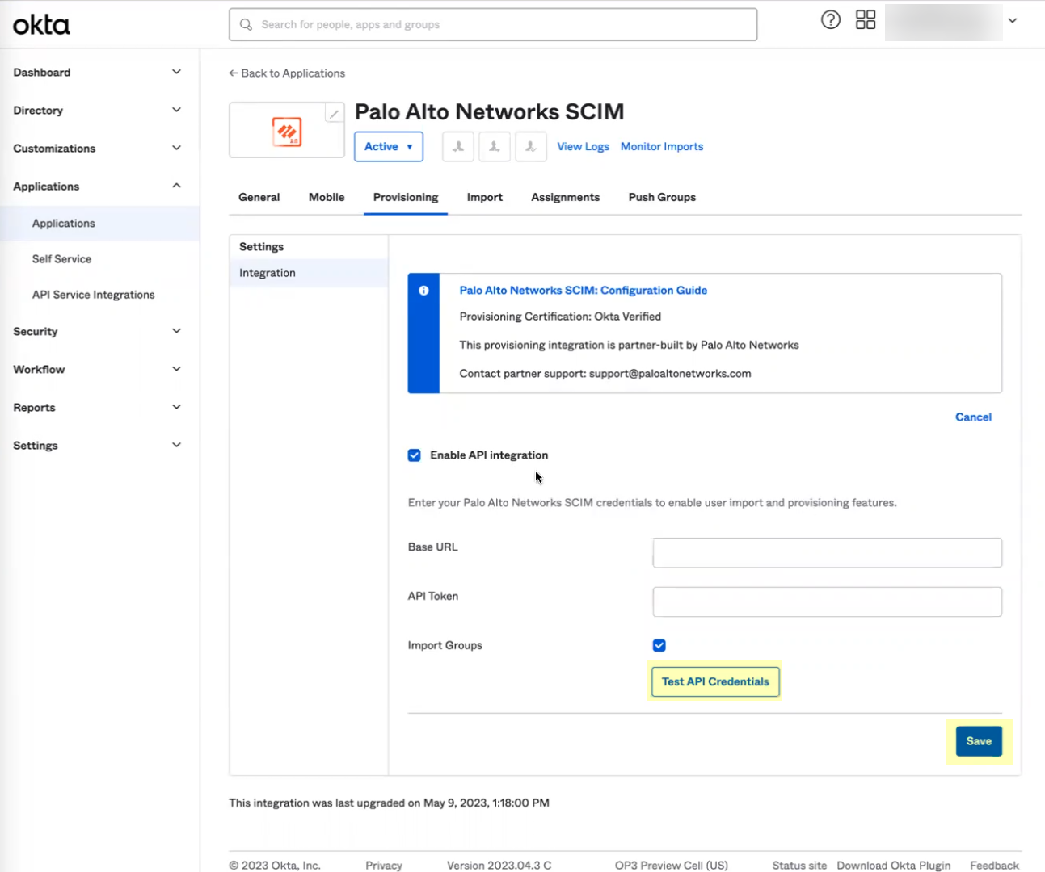Click the edit pencil on the app logo
1045x872 pixels.
tap(334, 113)
